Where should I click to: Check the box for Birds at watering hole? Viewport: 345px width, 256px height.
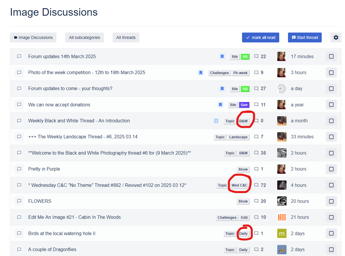coord(331,233)
